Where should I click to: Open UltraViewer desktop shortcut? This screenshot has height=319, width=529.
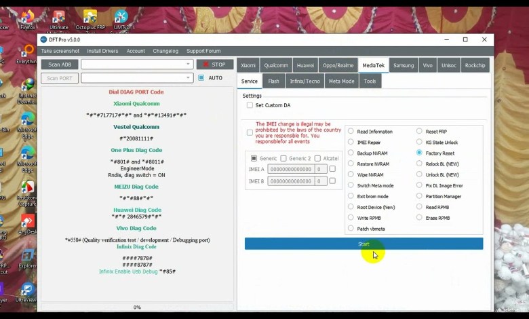tap(27, 292)
